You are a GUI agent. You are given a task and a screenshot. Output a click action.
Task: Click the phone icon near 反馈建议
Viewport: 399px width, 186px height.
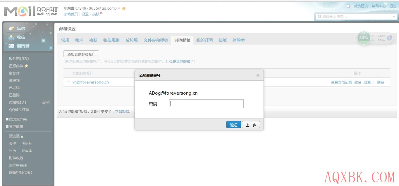point(348,6)
